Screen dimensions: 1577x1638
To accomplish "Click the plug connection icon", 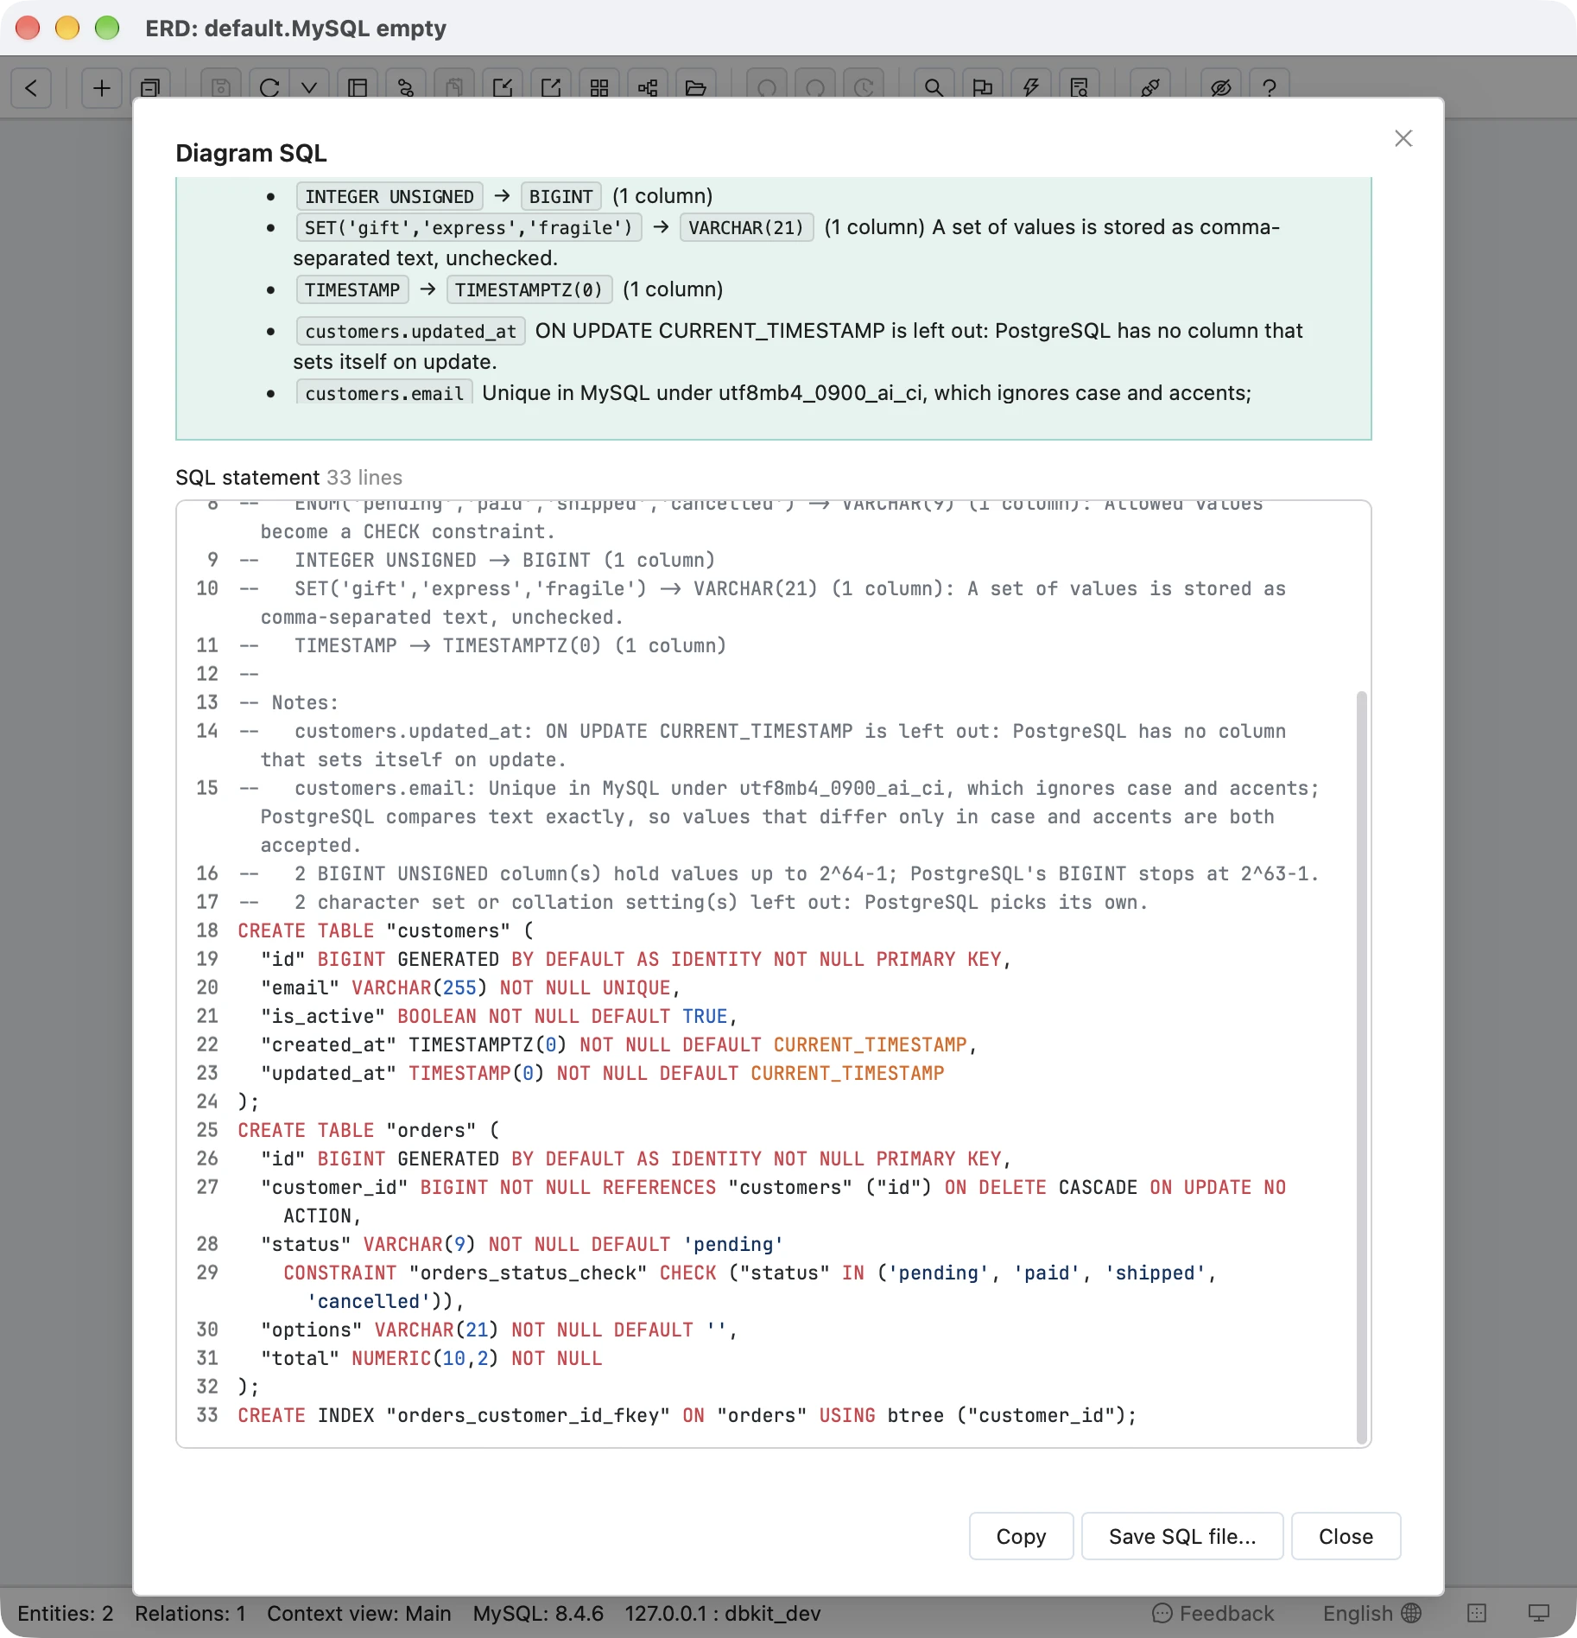I will 1150,87.
